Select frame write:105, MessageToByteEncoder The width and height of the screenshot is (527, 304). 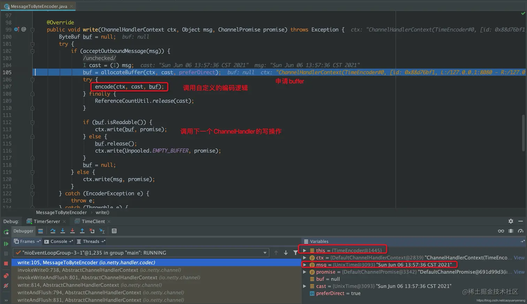[x=156, y=263]
